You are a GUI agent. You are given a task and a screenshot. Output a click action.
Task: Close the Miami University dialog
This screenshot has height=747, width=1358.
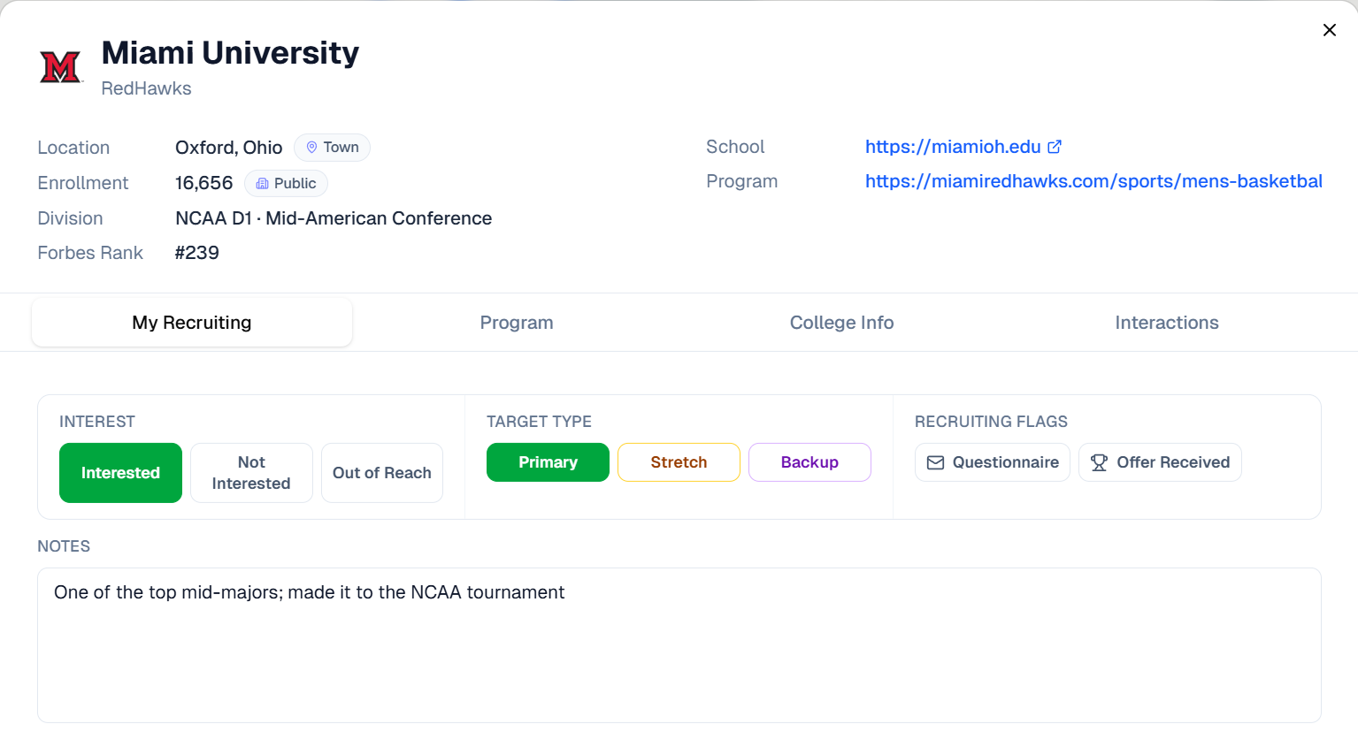(1329, 30)
